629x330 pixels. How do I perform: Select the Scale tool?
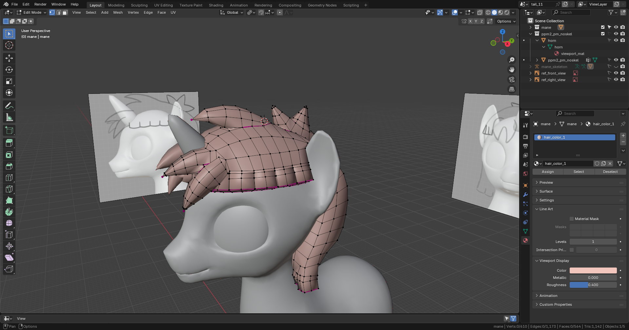[x=9, y=81]
